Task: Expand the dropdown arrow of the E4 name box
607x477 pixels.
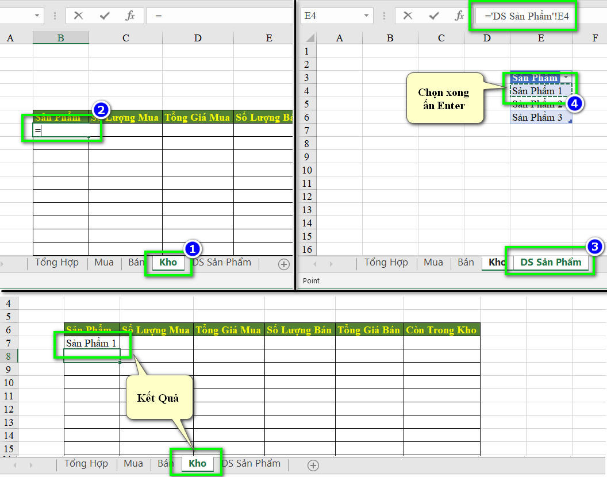Action: (366, 16)
